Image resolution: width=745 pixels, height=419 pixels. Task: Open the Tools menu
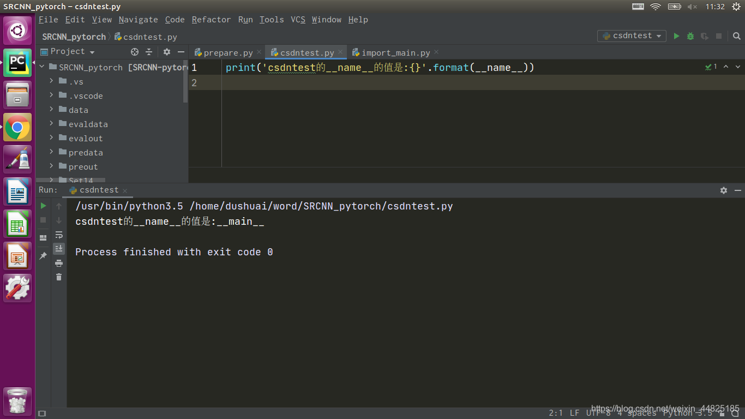[272, 20]
